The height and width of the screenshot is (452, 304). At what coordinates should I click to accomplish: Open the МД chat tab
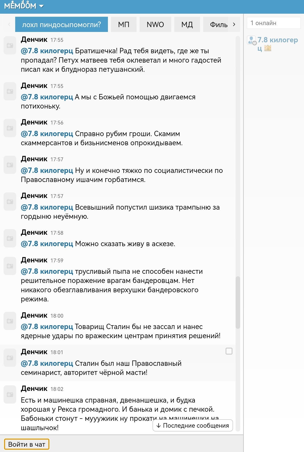[187, 25]
